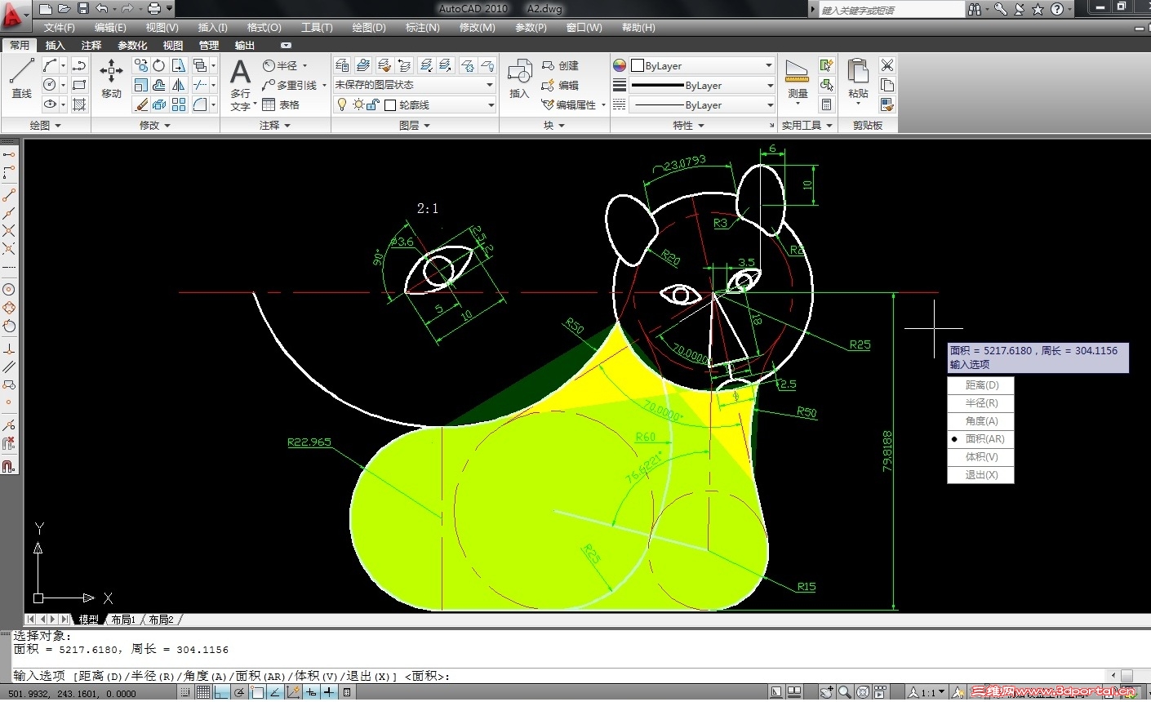Select the 移动 (Move) tool

[111, 79]
